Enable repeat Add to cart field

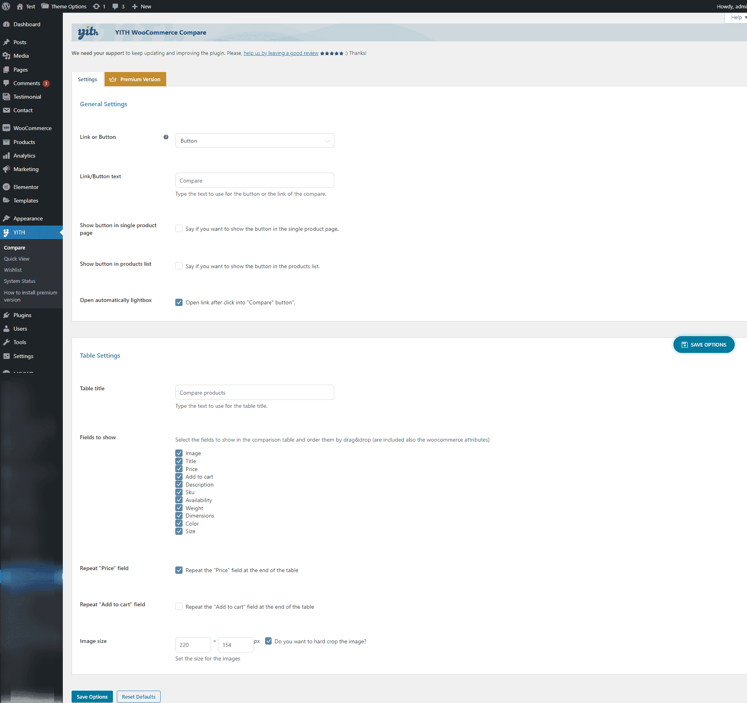179,607
